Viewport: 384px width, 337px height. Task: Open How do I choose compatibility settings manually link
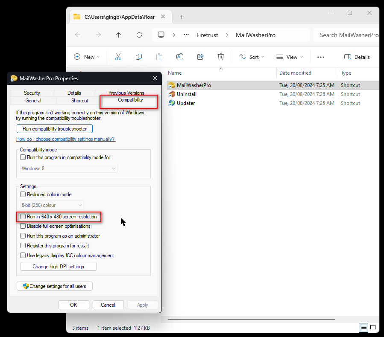tap(66, 139)
